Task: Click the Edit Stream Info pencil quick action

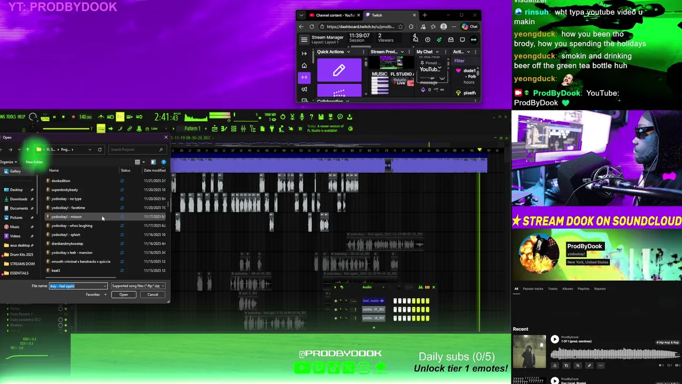Action: (x=339, y=70)
